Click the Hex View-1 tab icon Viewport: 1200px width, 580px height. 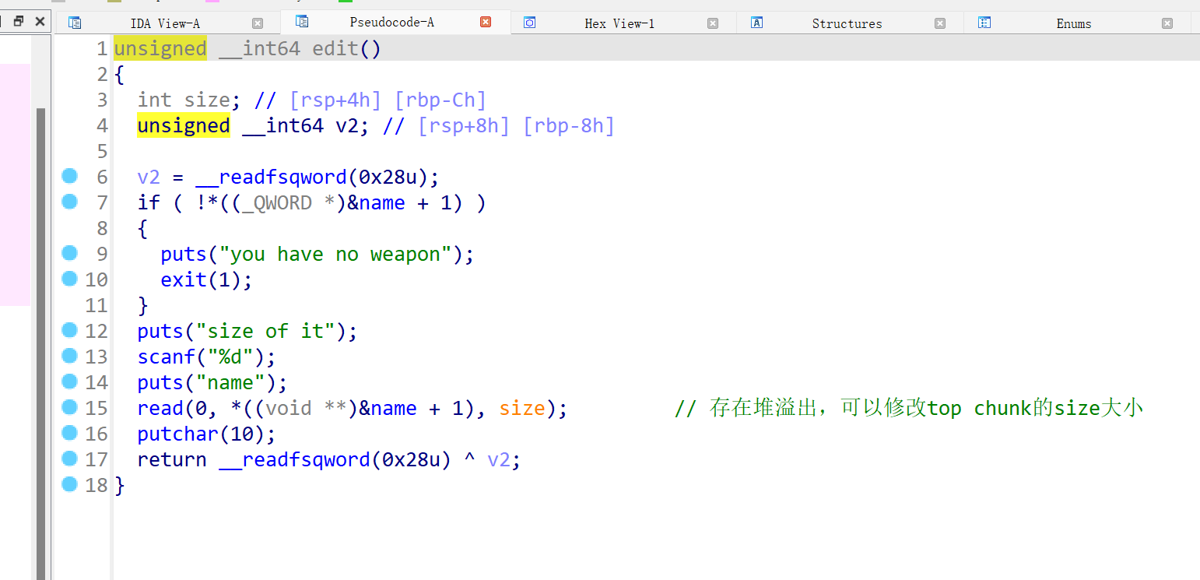[529, 23]
